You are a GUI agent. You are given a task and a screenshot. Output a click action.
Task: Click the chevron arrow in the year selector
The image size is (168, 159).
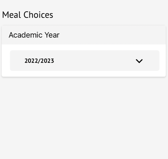click(139, 61)
